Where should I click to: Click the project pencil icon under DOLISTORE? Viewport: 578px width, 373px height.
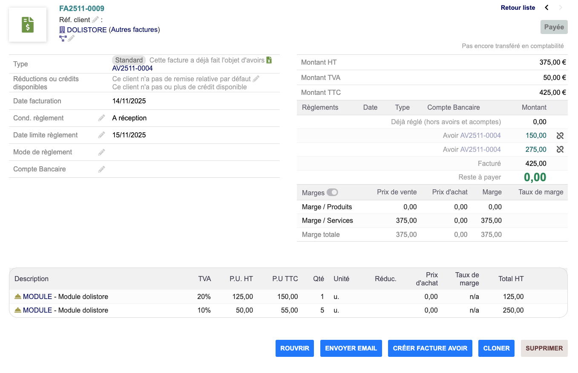(71, 39)
